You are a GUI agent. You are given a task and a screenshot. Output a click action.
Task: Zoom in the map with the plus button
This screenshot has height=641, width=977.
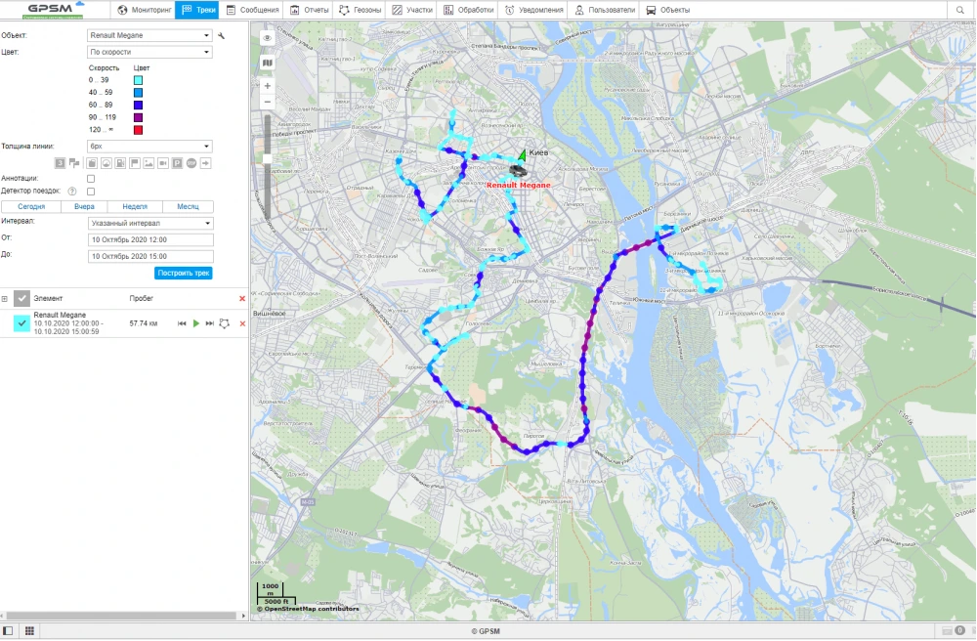268,86
